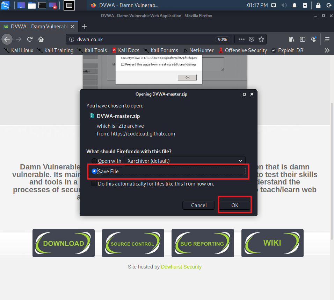Image resolution: width=334 pixels, height=300 pixels.
Task: Click the DVWA-master.zip file name
Action: tap(118, 116)
